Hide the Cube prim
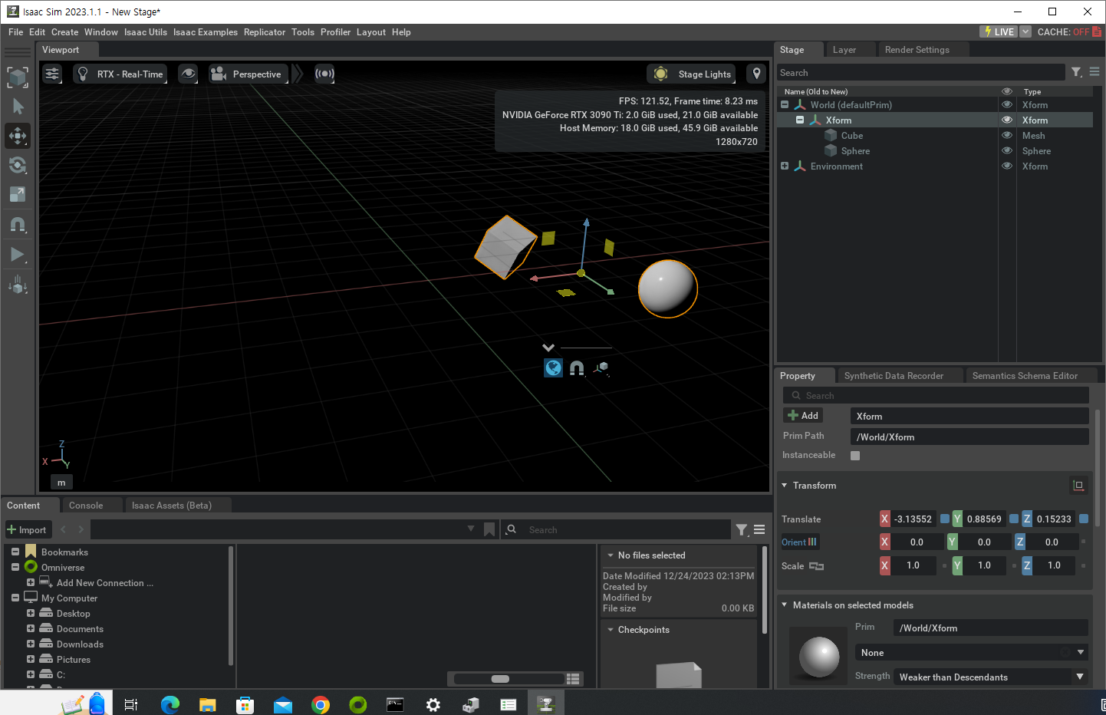1106x715 pixels. click(1007, 136)
